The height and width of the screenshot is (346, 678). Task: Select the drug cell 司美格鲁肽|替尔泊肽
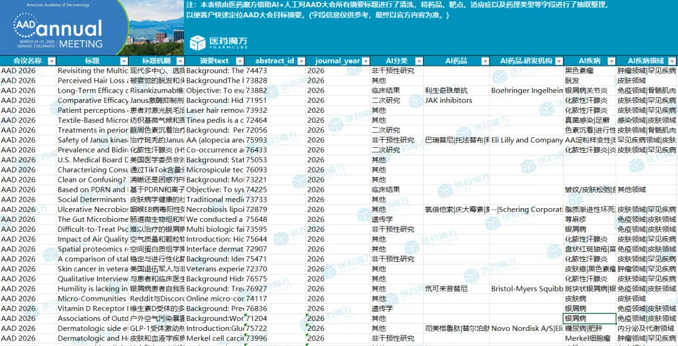[456, 328]
